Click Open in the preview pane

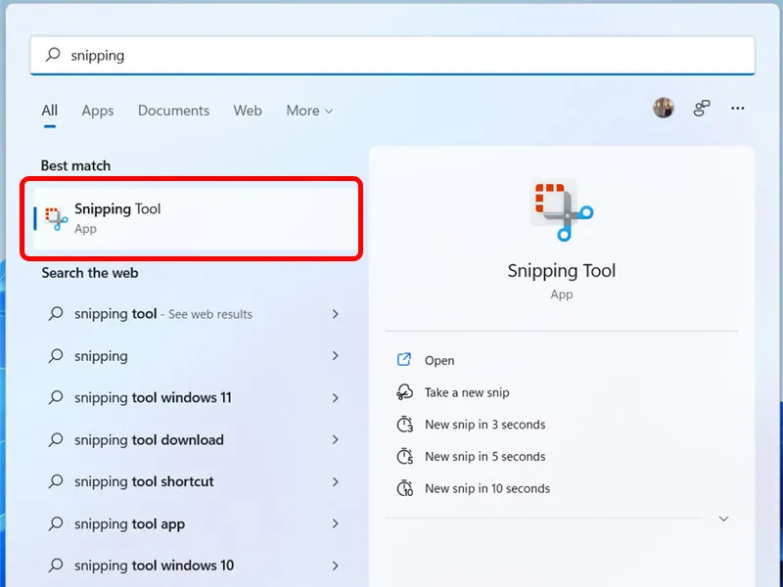[439, 360]
